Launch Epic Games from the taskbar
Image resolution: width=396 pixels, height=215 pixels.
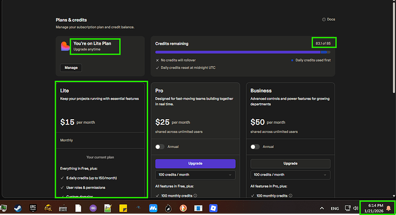[x=33, y=208]
